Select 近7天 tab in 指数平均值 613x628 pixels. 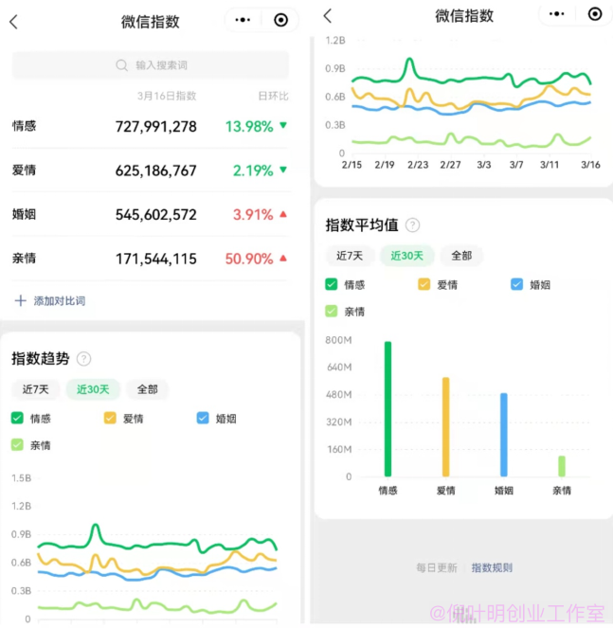point(350,256)
